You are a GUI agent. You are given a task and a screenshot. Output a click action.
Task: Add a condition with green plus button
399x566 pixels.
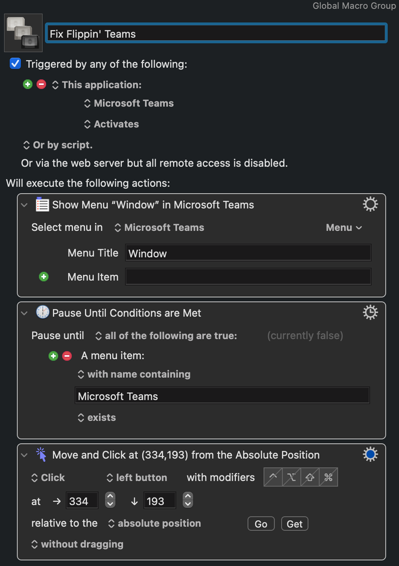coord(53,356)
